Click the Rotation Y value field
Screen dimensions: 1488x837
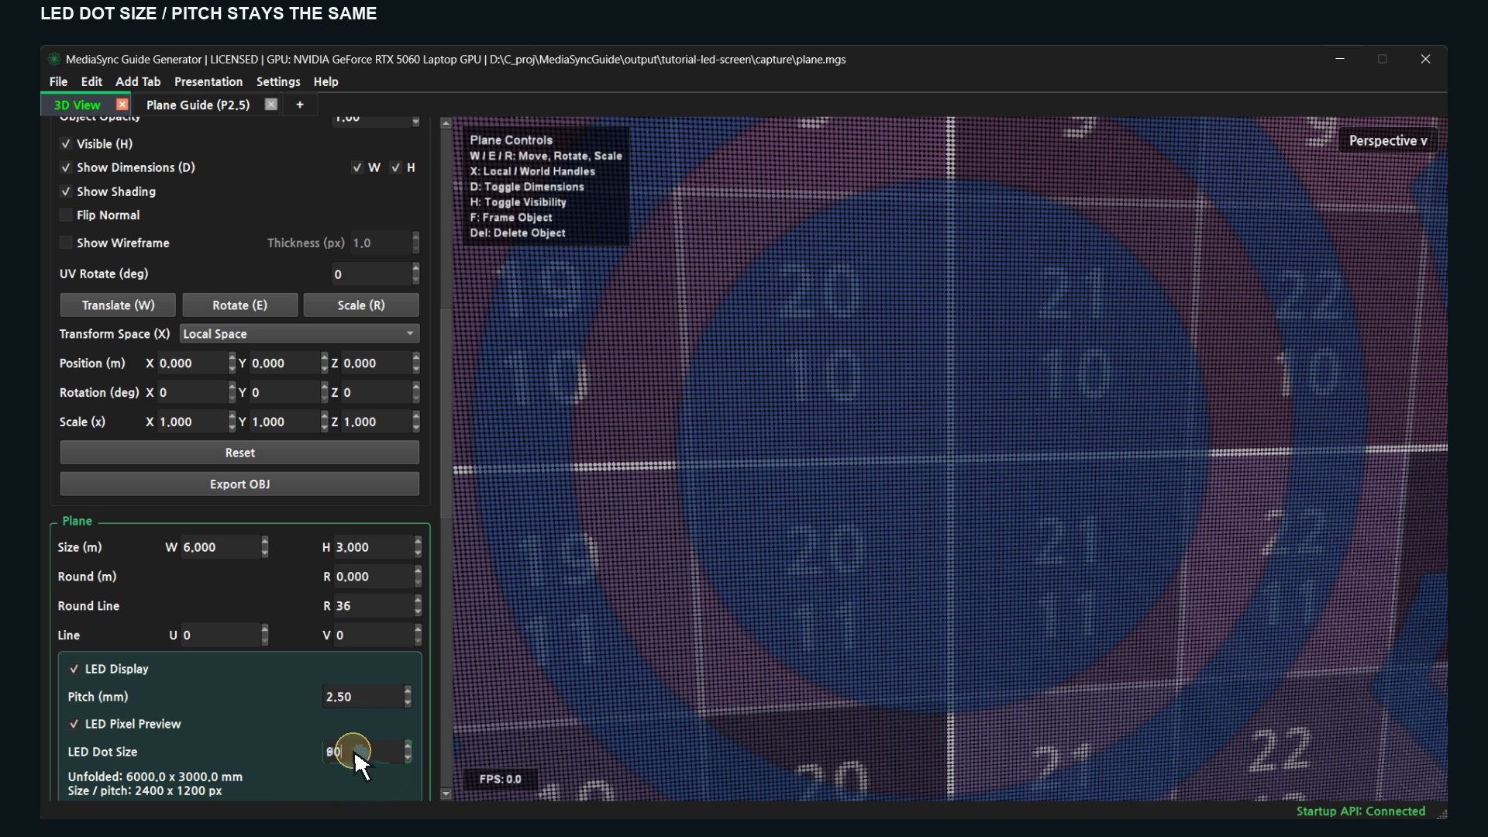pos(284,393)
